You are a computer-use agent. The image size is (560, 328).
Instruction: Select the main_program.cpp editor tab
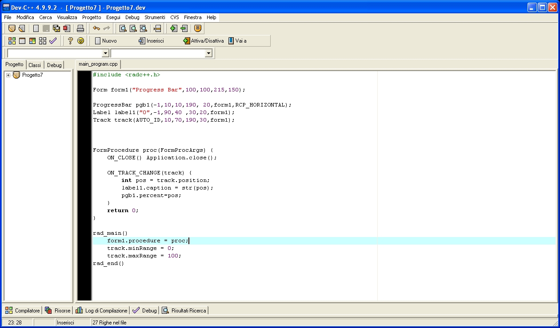98,64
